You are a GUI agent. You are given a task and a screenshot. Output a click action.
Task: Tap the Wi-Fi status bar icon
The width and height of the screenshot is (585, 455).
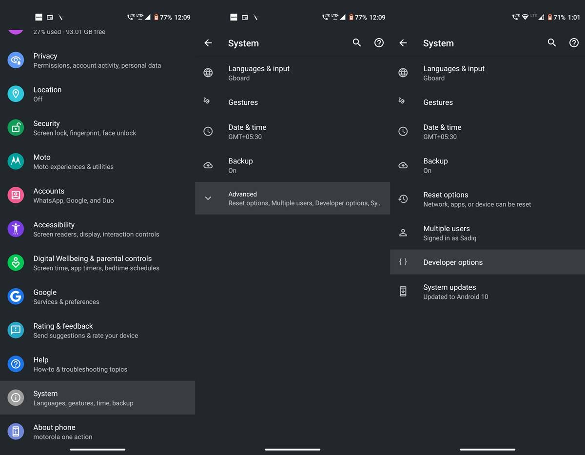525,17
